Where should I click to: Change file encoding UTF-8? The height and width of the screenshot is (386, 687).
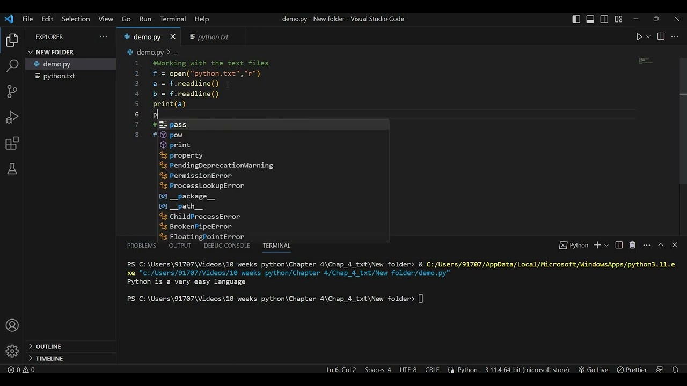[408, 370]
